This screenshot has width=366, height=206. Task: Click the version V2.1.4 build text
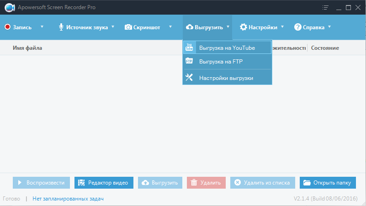[x=326, y=199]
